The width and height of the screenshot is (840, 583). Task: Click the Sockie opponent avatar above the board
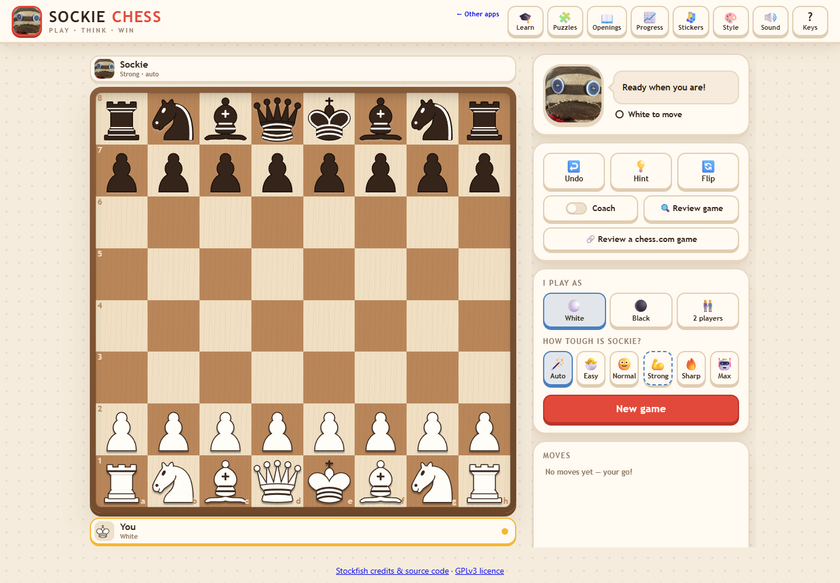[104, 69]
